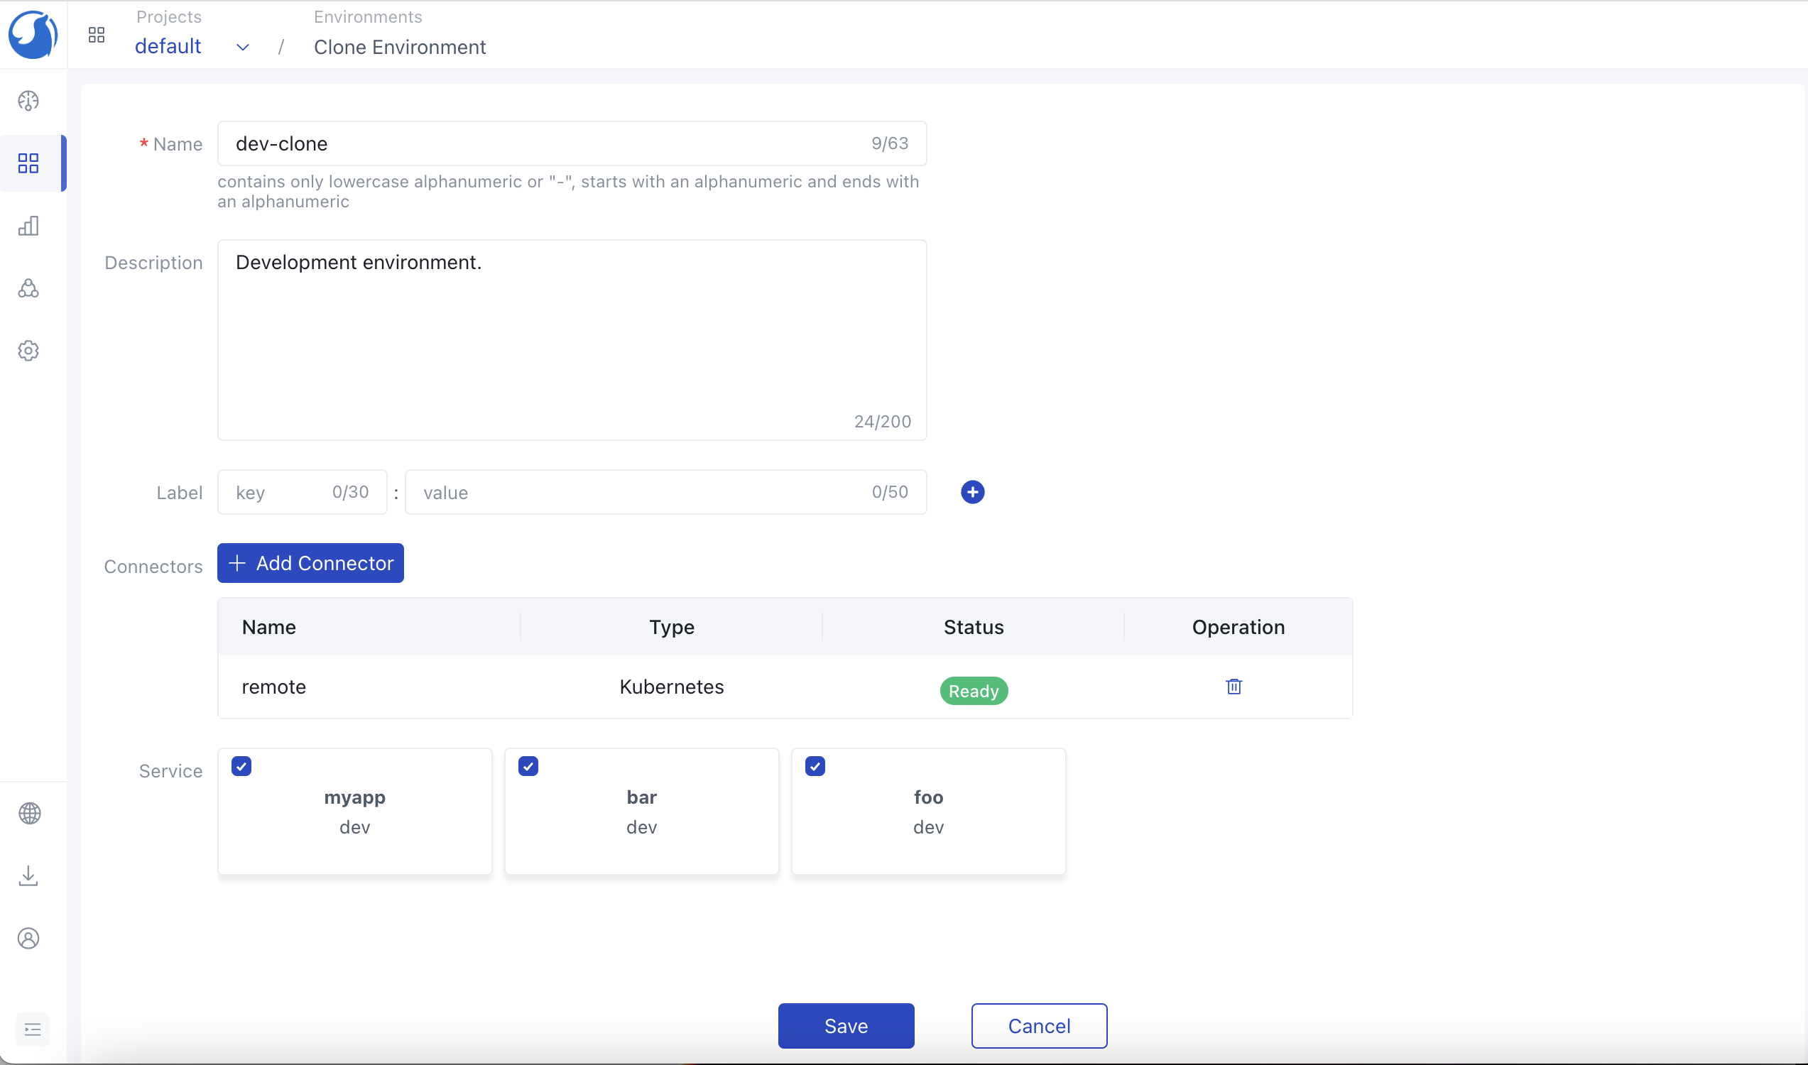Click the download icon in sidebar

28,875
